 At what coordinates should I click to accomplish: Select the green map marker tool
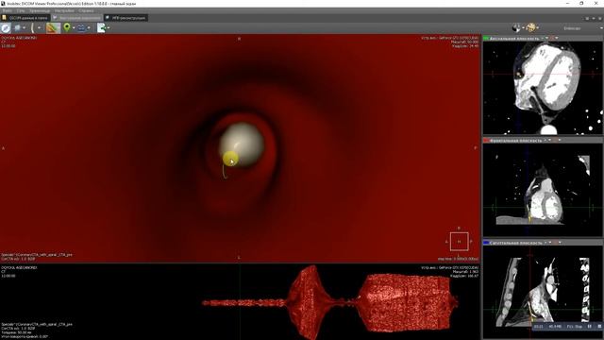pos(67,27)
